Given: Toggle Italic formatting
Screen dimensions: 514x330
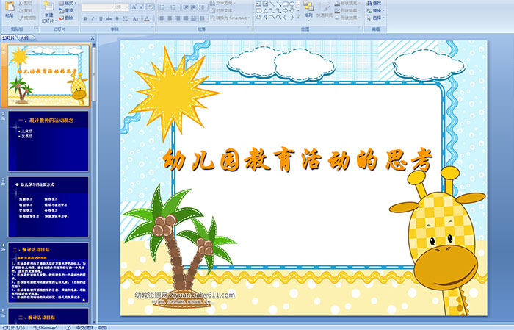Looking at the screenshot, I should [93, 18].
